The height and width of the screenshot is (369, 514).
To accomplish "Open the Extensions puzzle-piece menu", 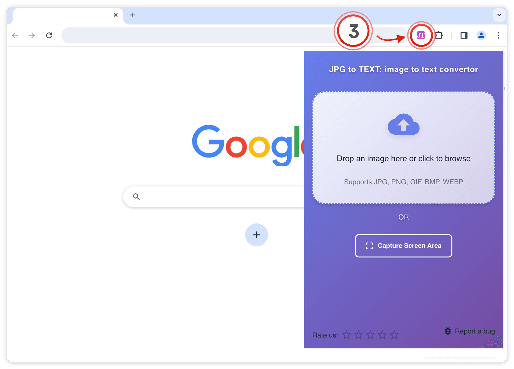I will [439, 35].
